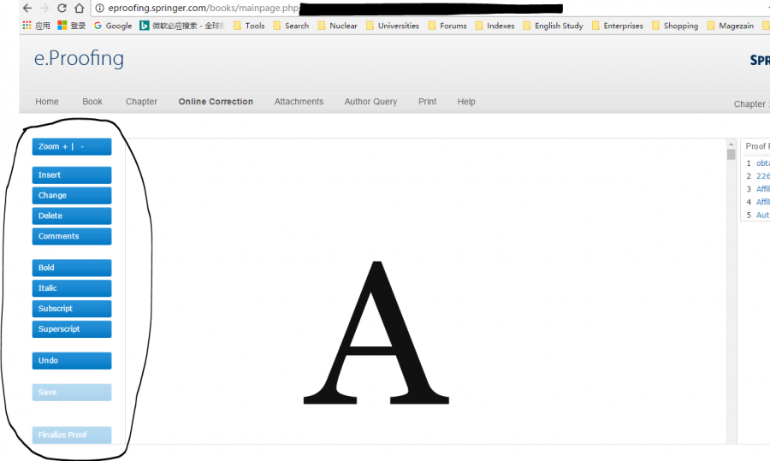The height and width of the screenshot is (461, 770).
Task: Open the Enterprises bookmark folder
Action: [x=617, y=26]
